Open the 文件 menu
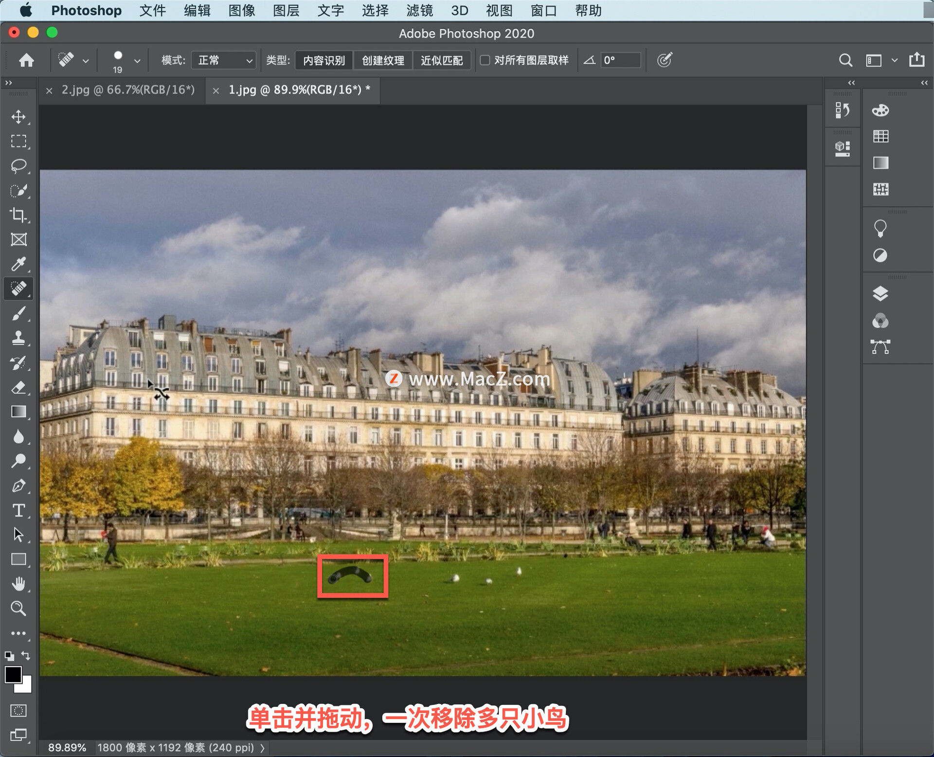 153,10
